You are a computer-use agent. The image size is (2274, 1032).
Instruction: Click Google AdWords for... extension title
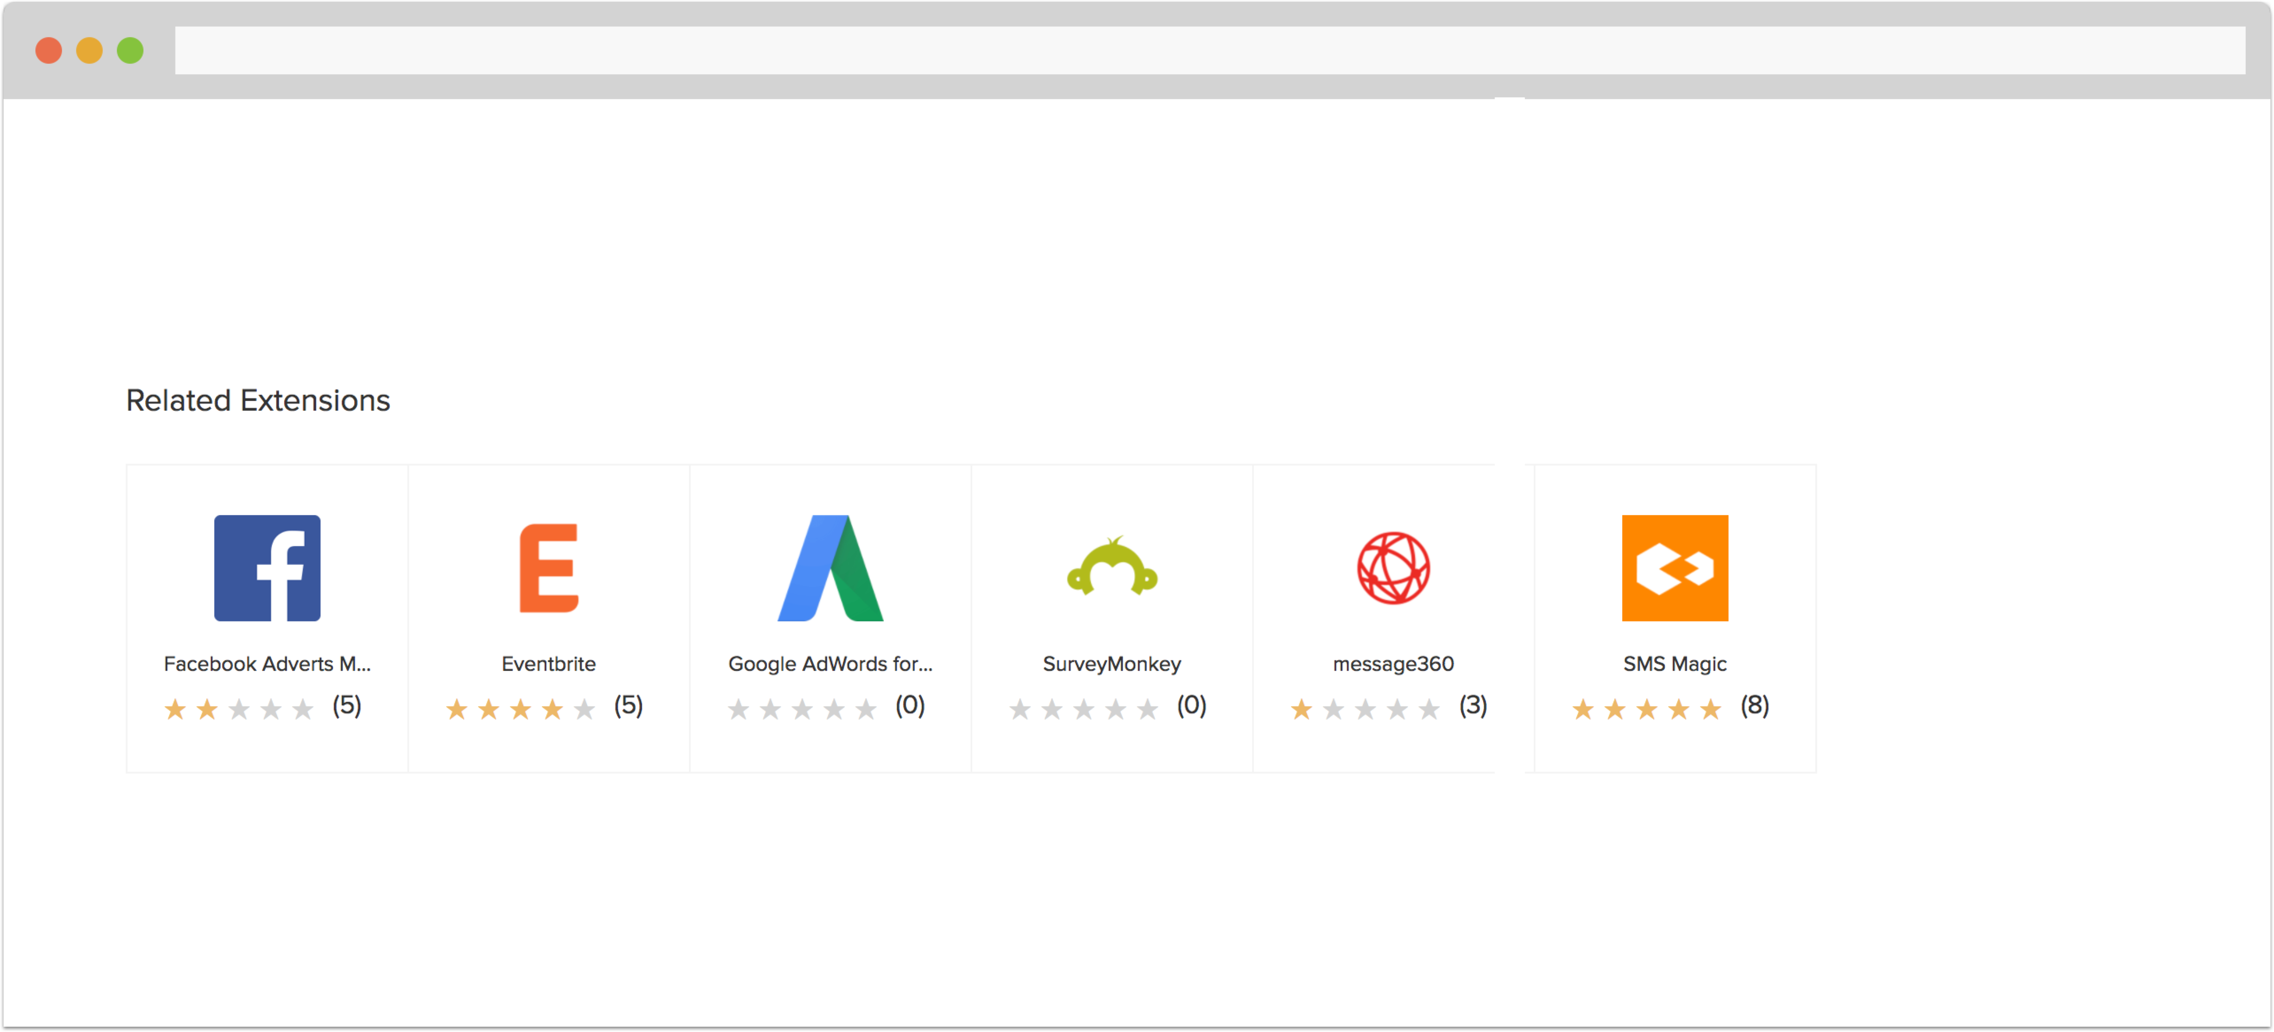tap(830, 664)
